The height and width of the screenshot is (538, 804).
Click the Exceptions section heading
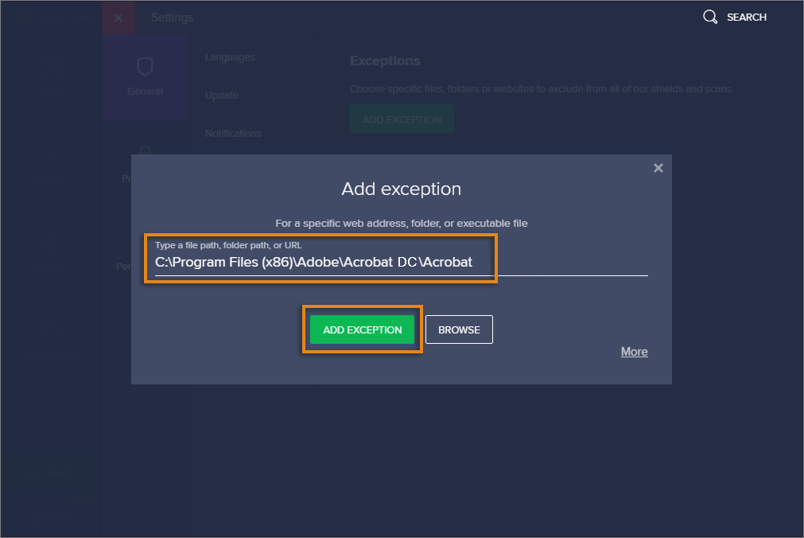[385, 61]
